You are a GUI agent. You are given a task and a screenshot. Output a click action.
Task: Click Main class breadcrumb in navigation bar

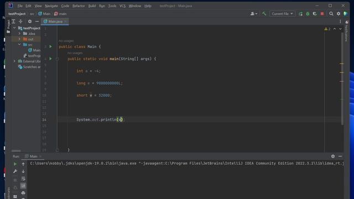click(x=44, y=14)
